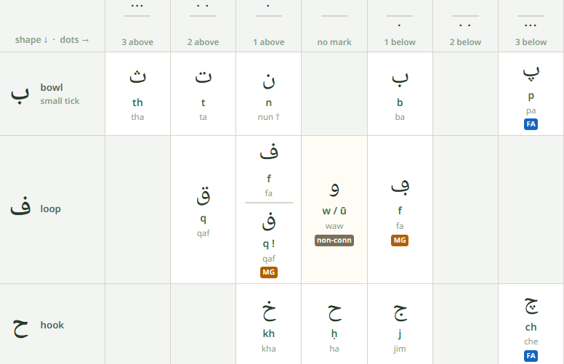Select the ba letter cell
The height and width of the screenshot is (364, 564).
(x=400, y=94)
